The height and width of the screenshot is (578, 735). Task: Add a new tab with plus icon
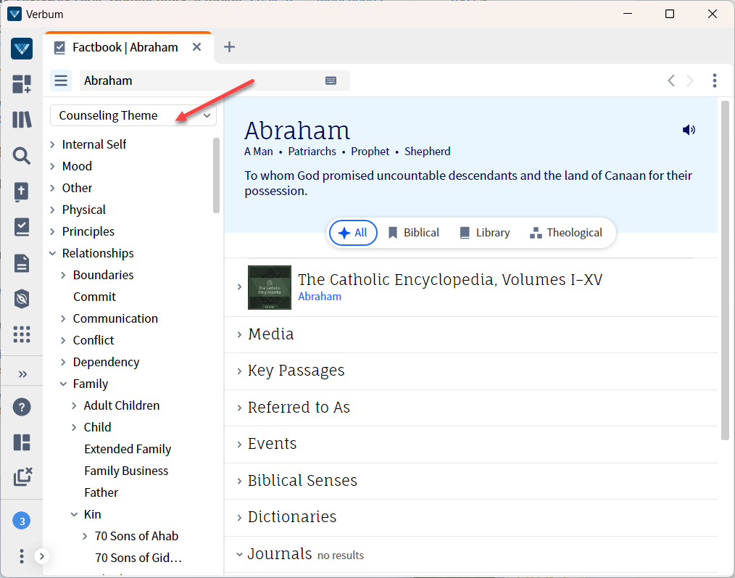tap(229, 47)
